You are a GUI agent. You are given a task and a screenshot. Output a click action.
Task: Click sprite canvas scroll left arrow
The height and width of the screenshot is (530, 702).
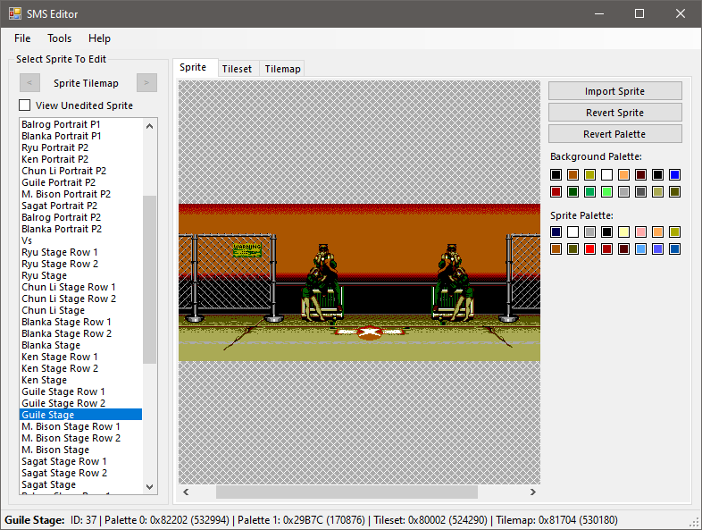(186, 492)
